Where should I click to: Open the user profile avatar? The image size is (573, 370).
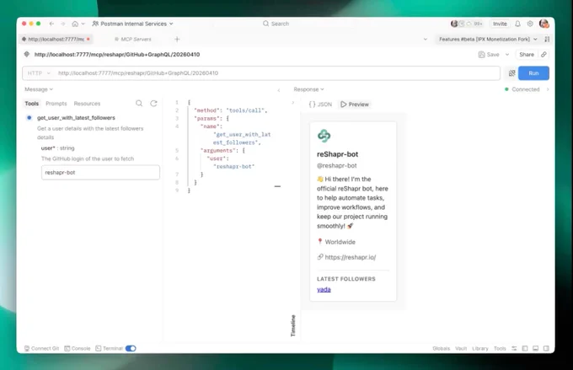pyautogui.click(x=544, y=24)
